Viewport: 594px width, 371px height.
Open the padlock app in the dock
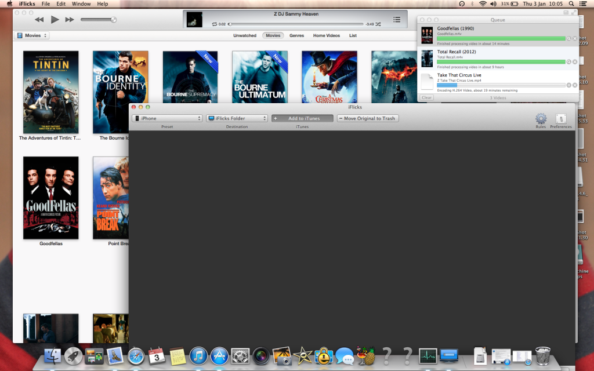click(324, 357)
